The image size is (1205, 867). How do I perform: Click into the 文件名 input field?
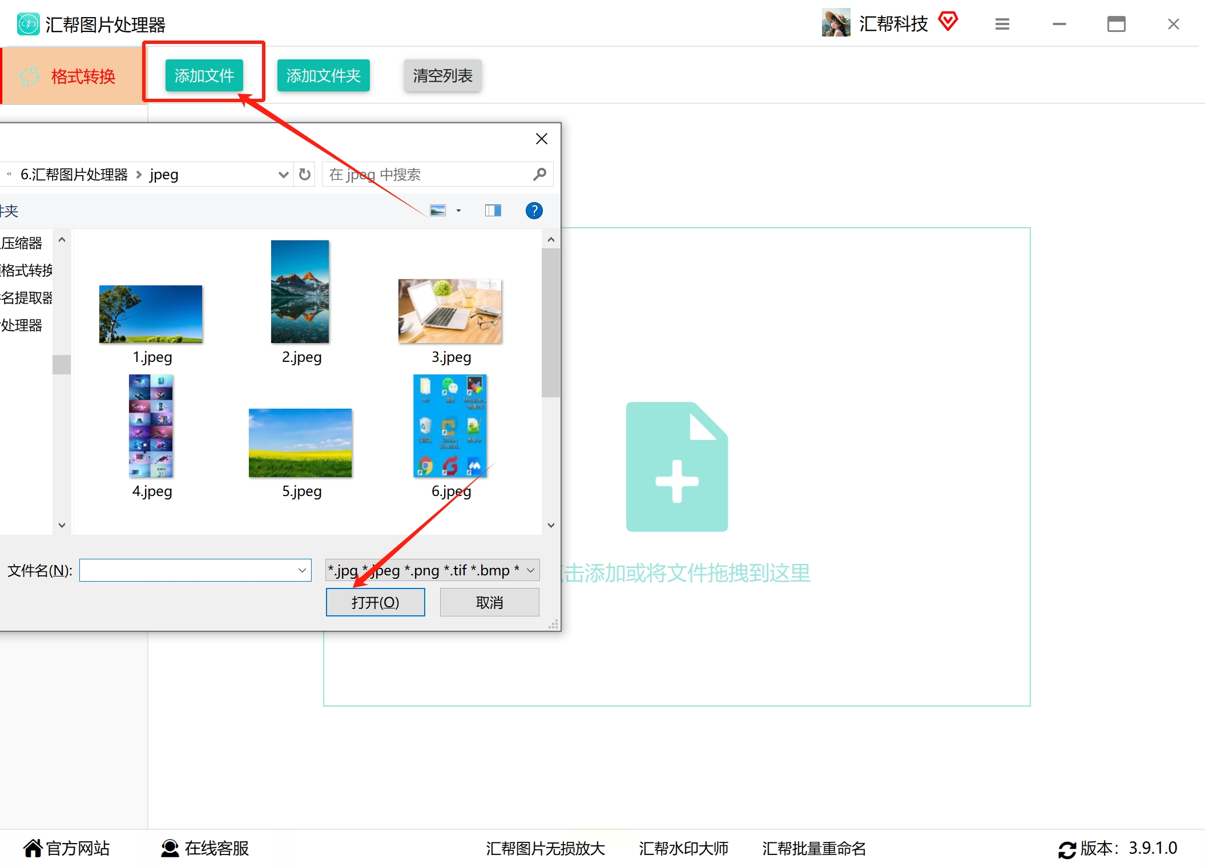(x=188, y=570)
